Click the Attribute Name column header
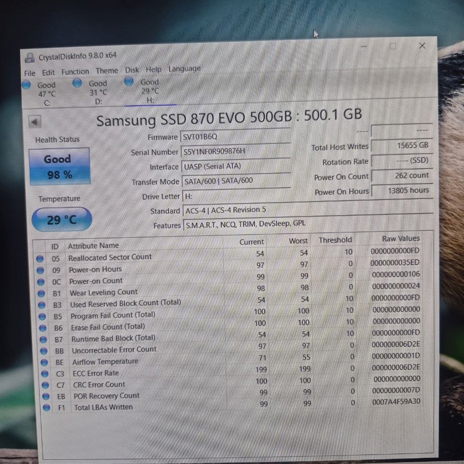 [93, 246]
